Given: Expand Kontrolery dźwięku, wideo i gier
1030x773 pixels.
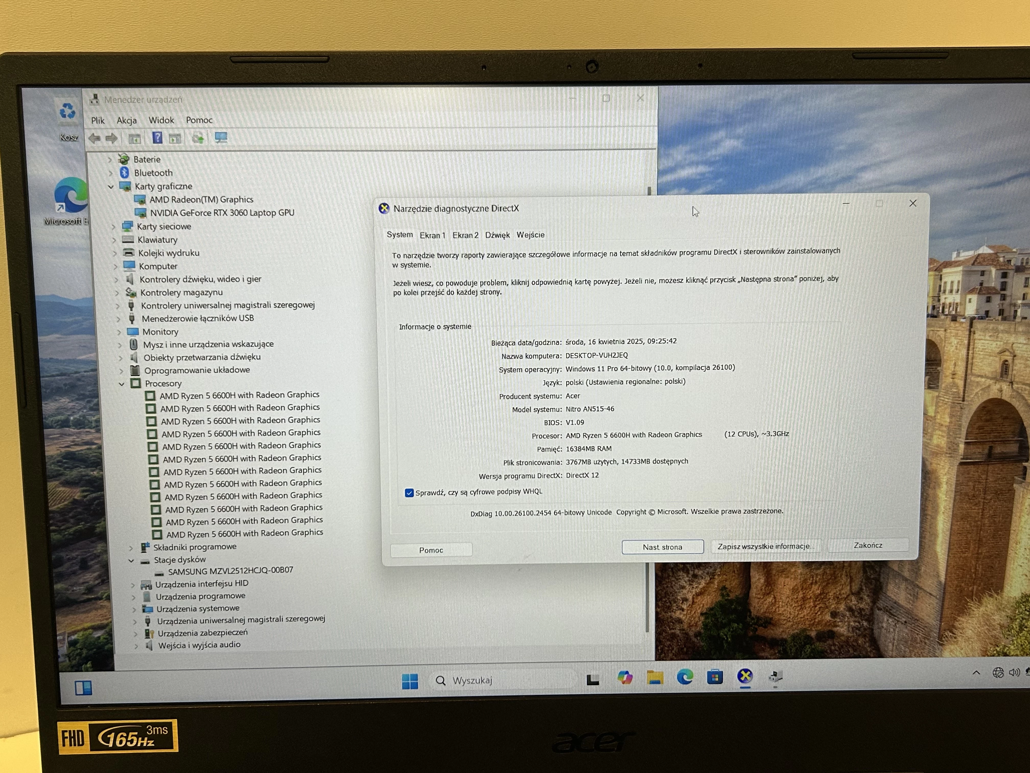Looking at the screenshot, I should [x=116, y=280].
